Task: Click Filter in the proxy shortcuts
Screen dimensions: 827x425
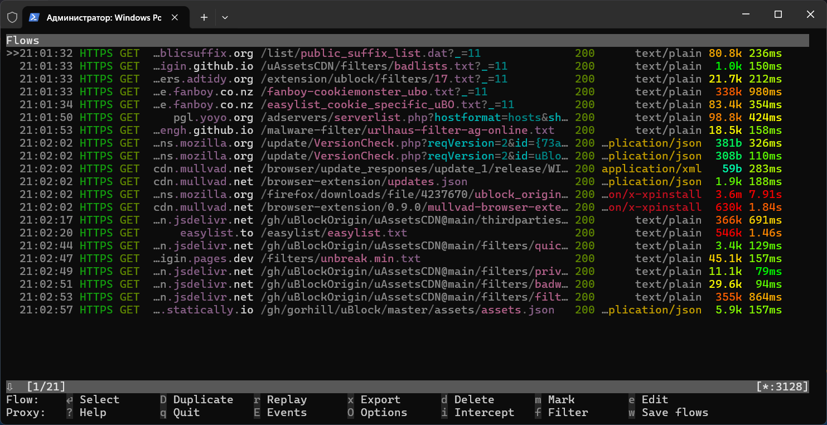Action: coord(568,413)
